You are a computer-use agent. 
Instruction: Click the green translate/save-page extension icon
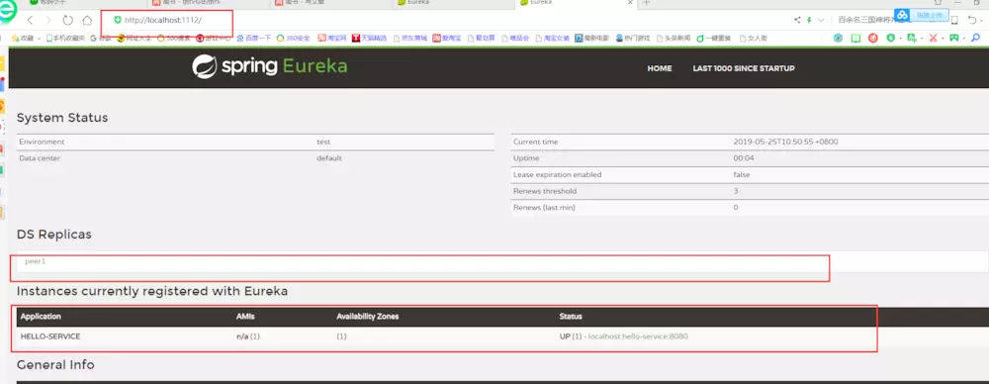pyautogui.click(x=912, y=38)
